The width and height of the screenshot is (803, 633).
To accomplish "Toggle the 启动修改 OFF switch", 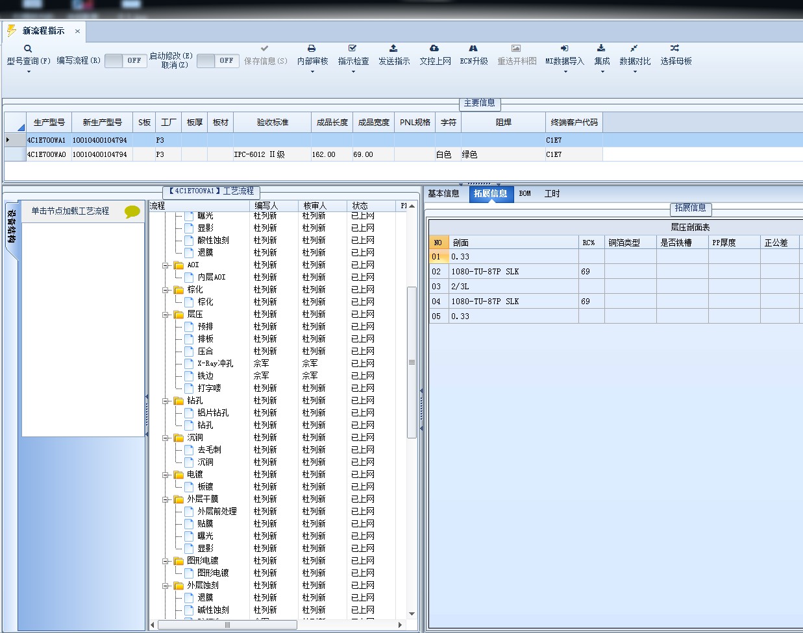I will point(217,60).
